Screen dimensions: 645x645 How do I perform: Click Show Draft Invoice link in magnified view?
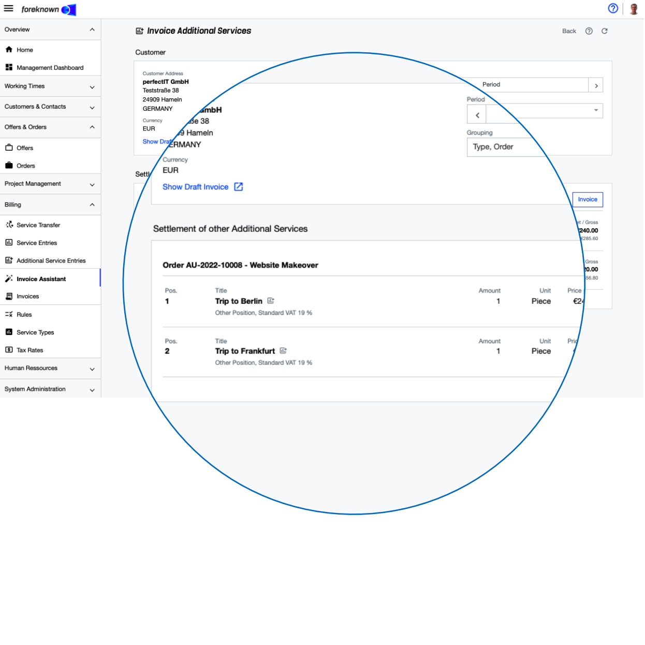pyautogui.click(x=195, y=187)
